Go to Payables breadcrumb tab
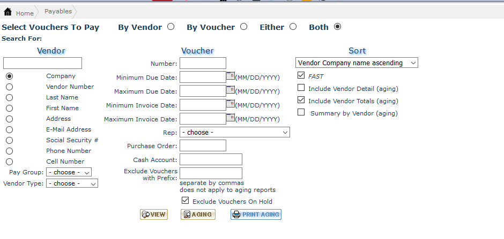 pyautogui.click(x=58, y=12)
